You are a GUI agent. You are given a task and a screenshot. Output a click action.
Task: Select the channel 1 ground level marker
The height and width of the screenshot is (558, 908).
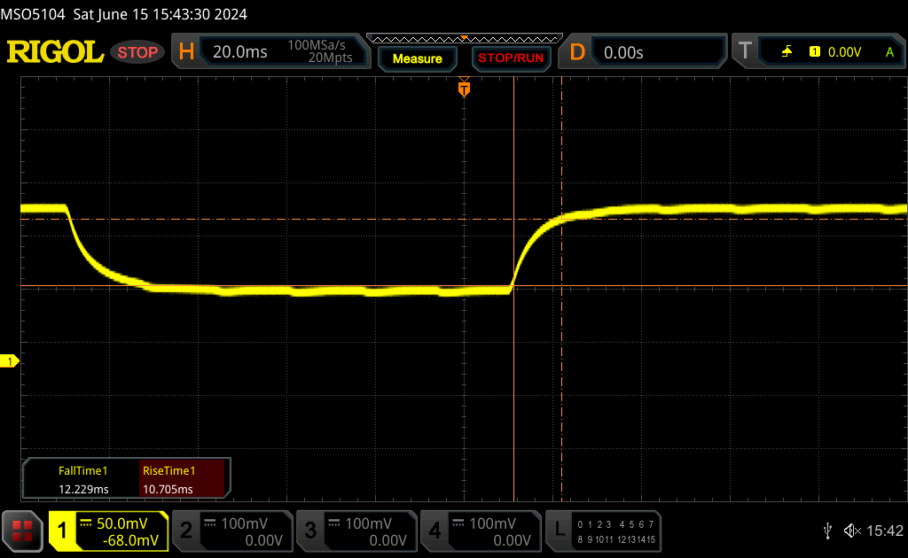click(11, 361)
